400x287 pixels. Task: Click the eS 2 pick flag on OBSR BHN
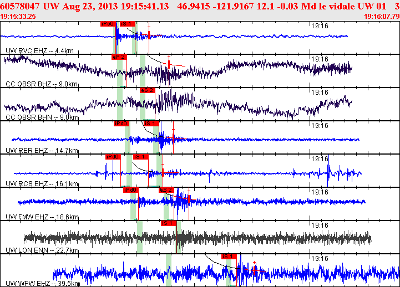click(x=147, y=90)
